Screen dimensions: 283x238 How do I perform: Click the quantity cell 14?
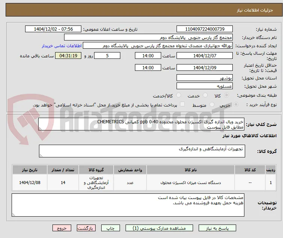(63, 183)
